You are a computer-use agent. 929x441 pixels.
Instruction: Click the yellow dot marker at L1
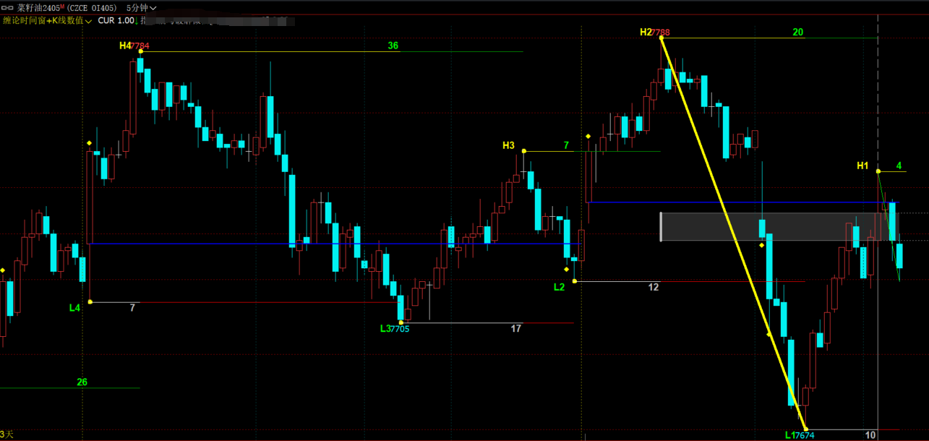(805, 429)
